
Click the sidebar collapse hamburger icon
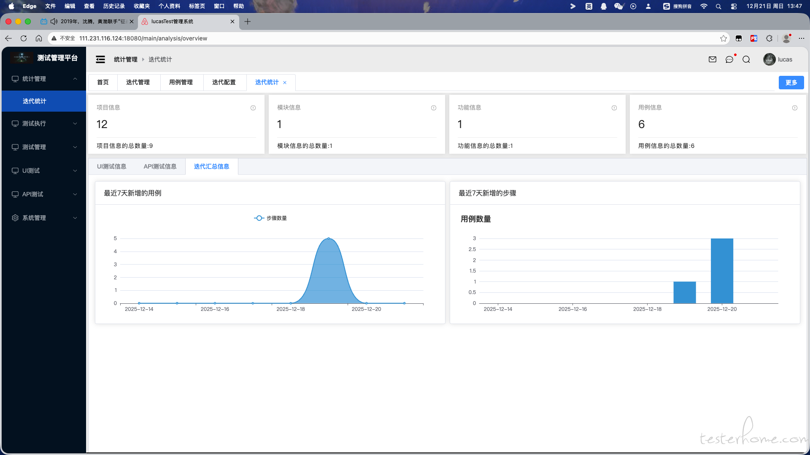coord(100,59)
